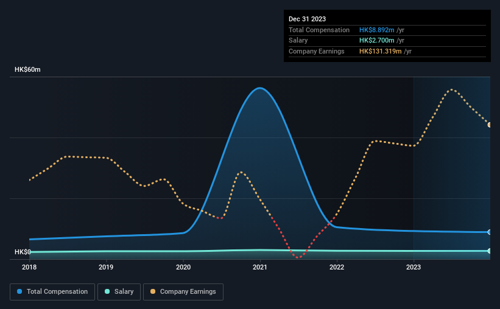Image resolution: width=500 pixels, height=309 pixels.
Task: Click the blue Total Compensation legend dot
Action: (19, 291)
